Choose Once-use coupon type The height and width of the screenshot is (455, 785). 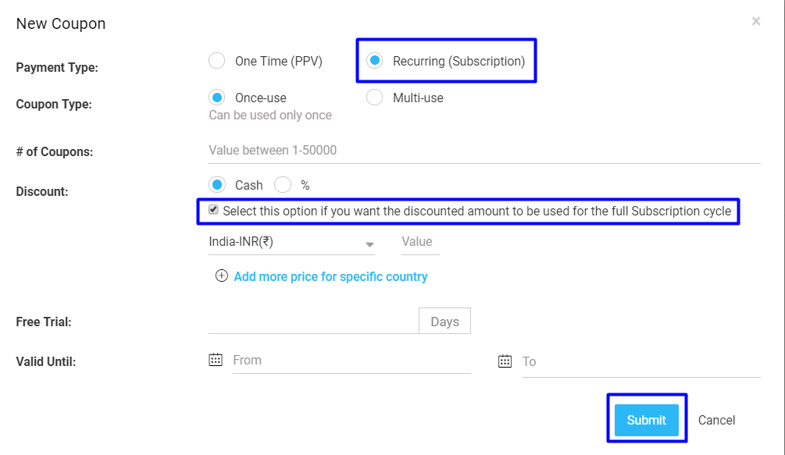pos(217,97)
